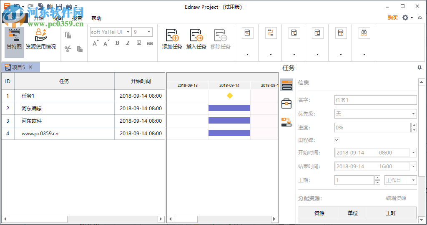This screenshot has width=427, height=225.
Task: Open the 帮助 help tab
Action: (x=96, y=18)
